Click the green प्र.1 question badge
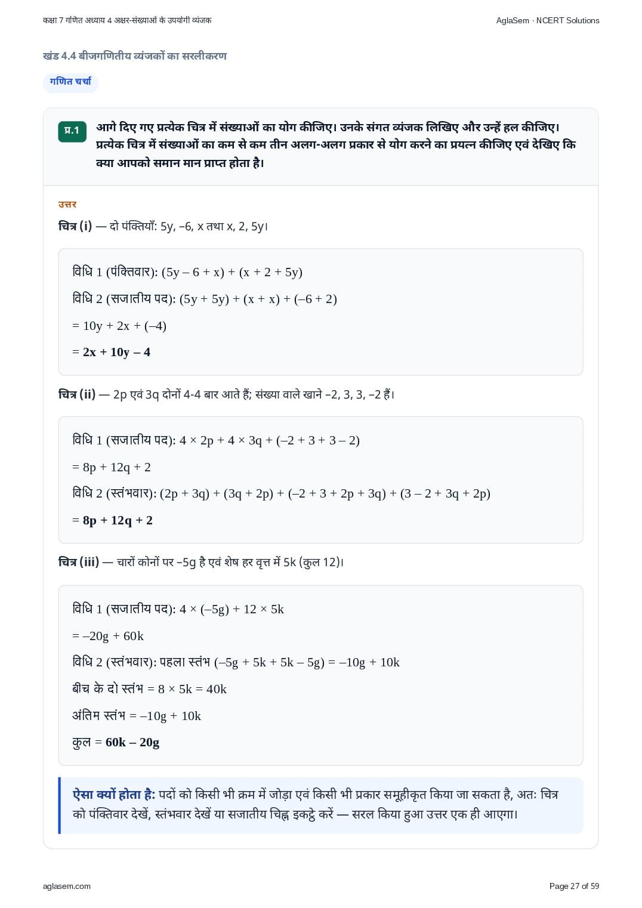642x908 pixels. point(72,131)
